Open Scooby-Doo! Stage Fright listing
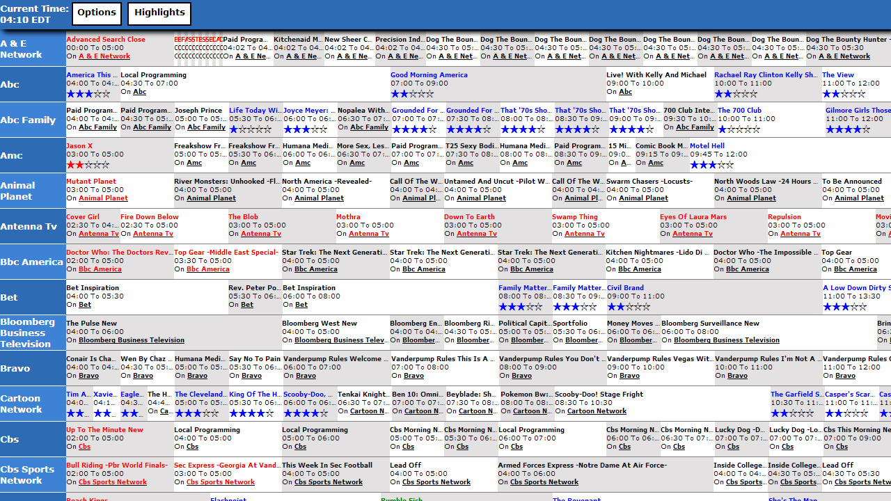Viewport: 891px width, 501px height. (x=599, y=395)
